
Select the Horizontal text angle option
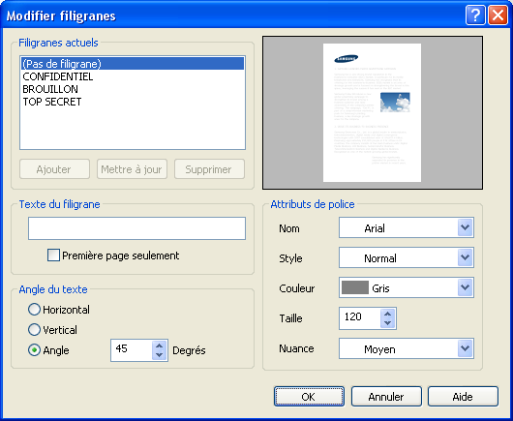point(34,309)
